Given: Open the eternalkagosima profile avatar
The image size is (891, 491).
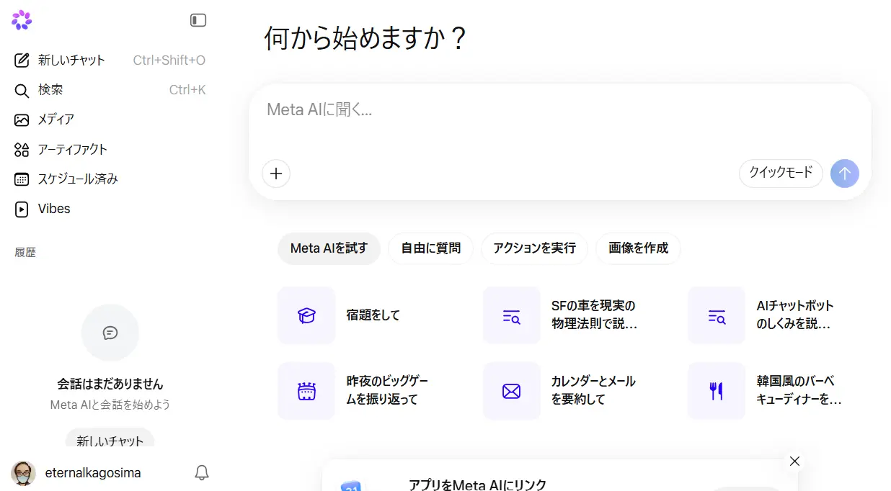Looking at the screenshot, I should click(23, 473).
